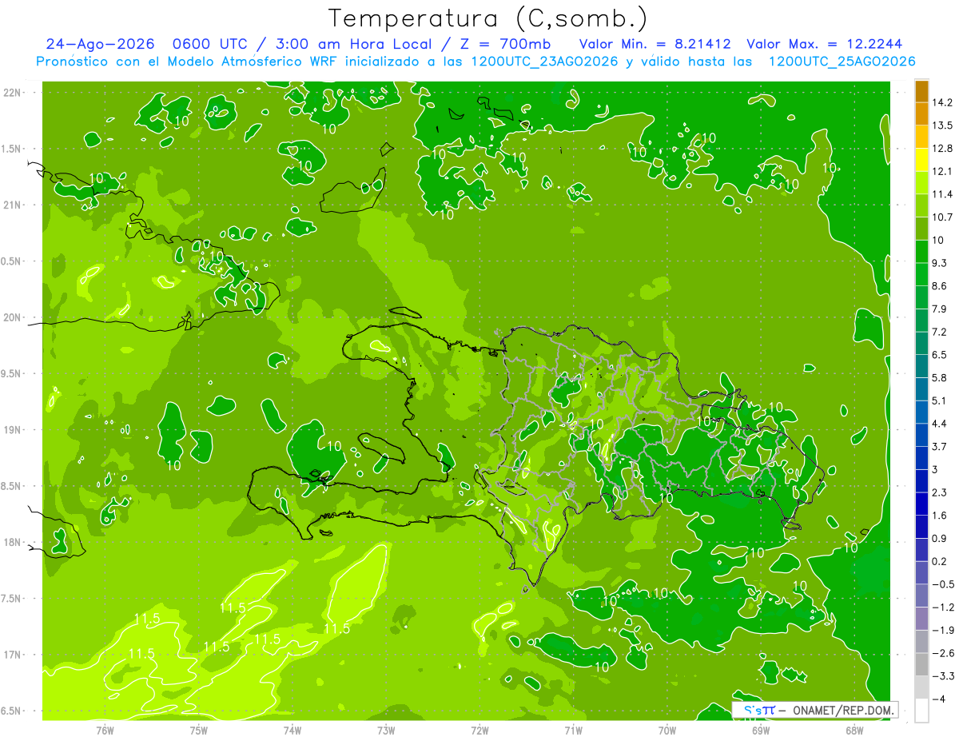Image resolution: width=959 pixels, height=741 pixels.
Task: Click the legend value '0.9'
Action: pos(940,538)
